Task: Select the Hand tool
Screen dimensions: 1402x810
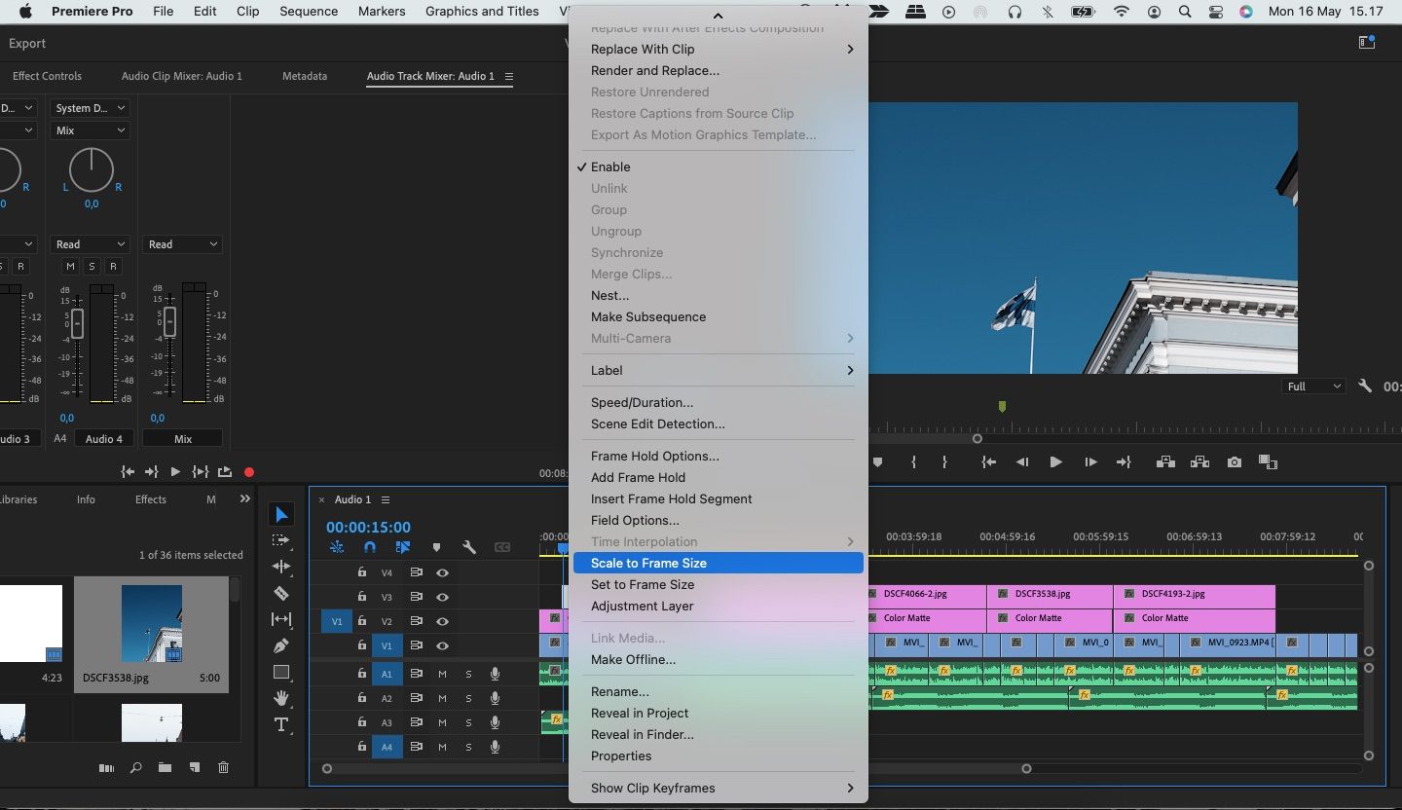Action: click(281, 698)
